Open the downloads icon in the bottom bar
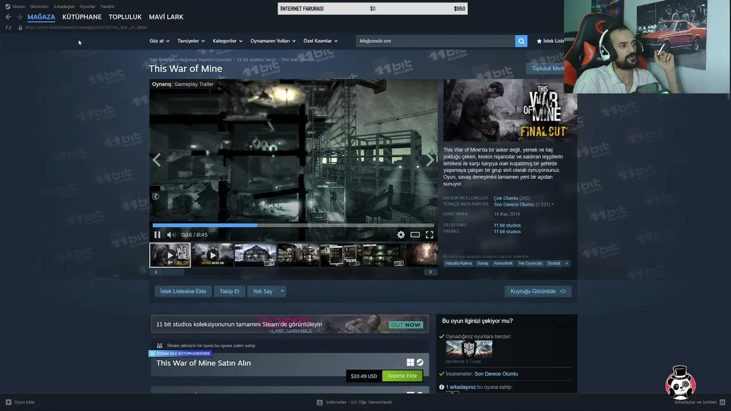 320,402
